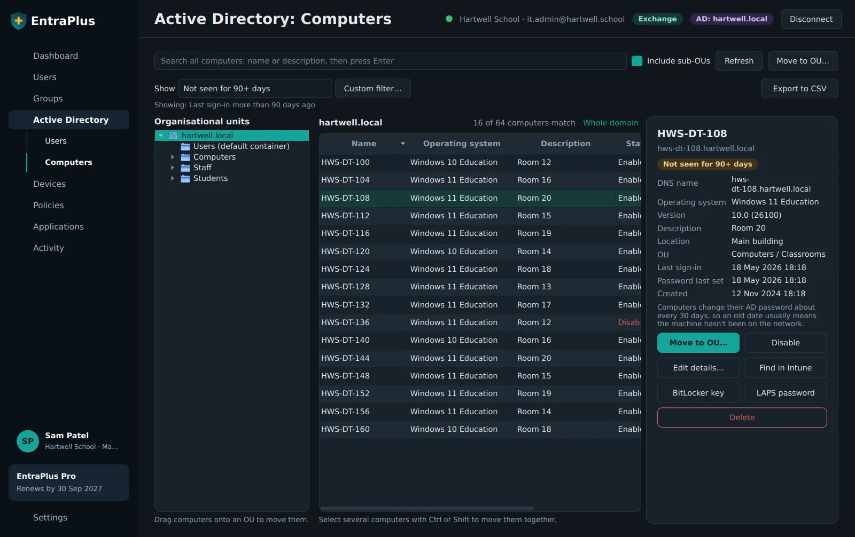Click the Operating system column header

(x=462, y=144)
